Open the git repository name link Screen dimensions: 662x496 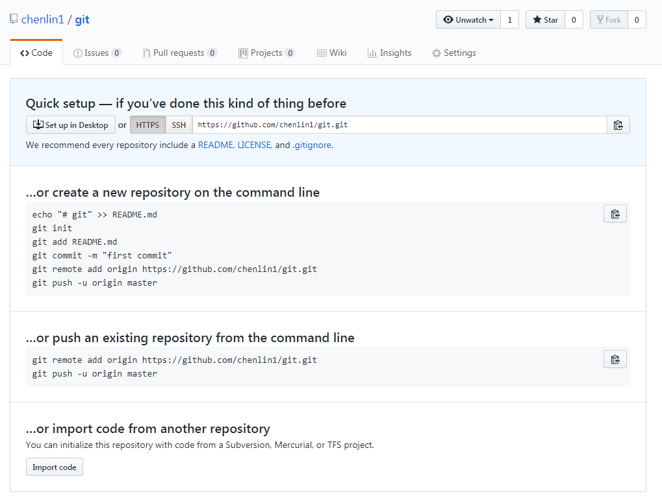point(83,19)
